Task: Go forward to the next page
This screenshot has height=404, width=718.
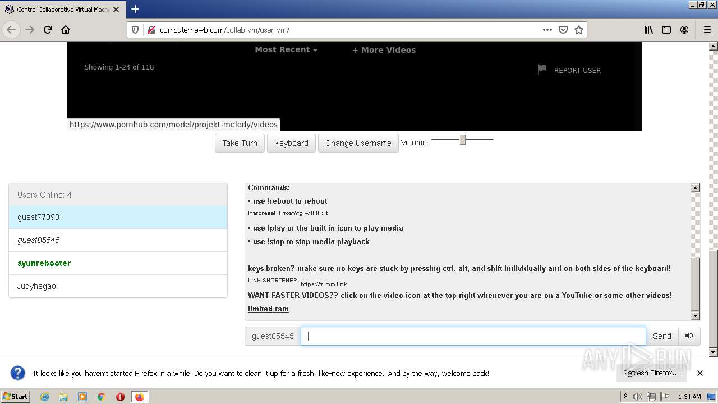Action: click(30, 30)
